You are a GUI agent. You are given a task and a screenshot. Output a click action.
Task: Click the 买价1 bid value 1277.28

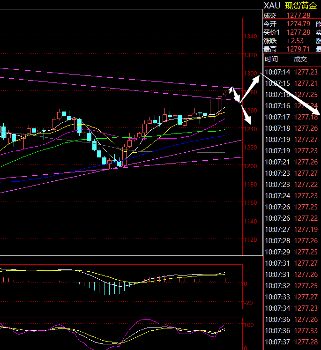point(299,32)
